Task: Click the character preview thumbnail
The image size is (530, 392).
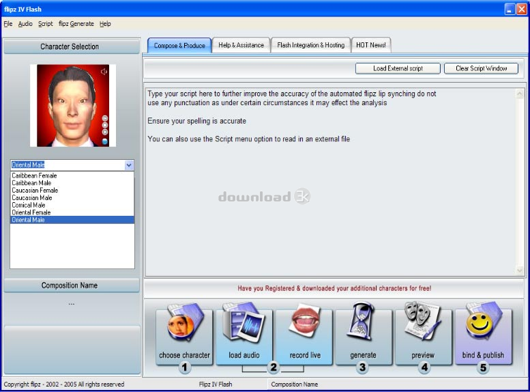Action: tap(73, 106)
